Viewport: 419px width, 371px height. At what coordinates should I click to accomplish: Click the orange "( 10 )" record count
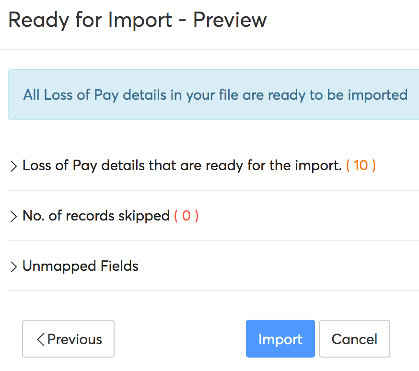360,165
